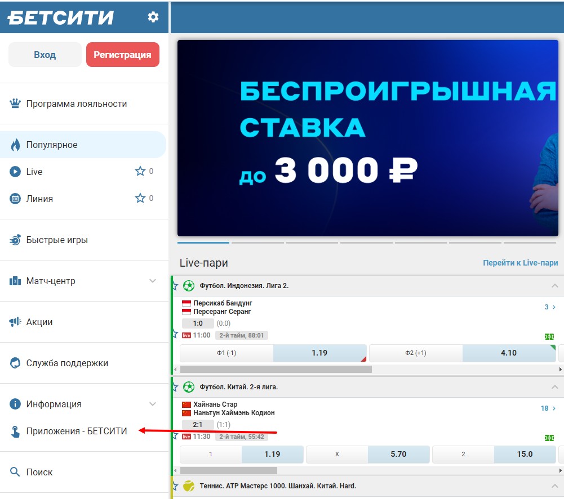The height and width of the screenshot is (499, 564).
Task: Click the megaphone icon beside Акции
Action: (15, 322)
